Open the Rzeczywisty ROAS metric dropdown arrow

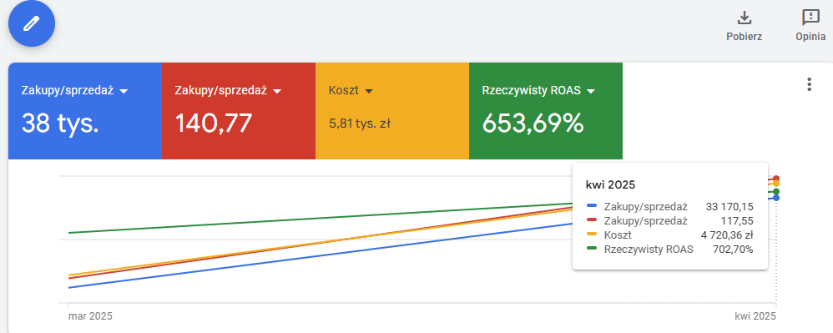(x=591, y=91)
